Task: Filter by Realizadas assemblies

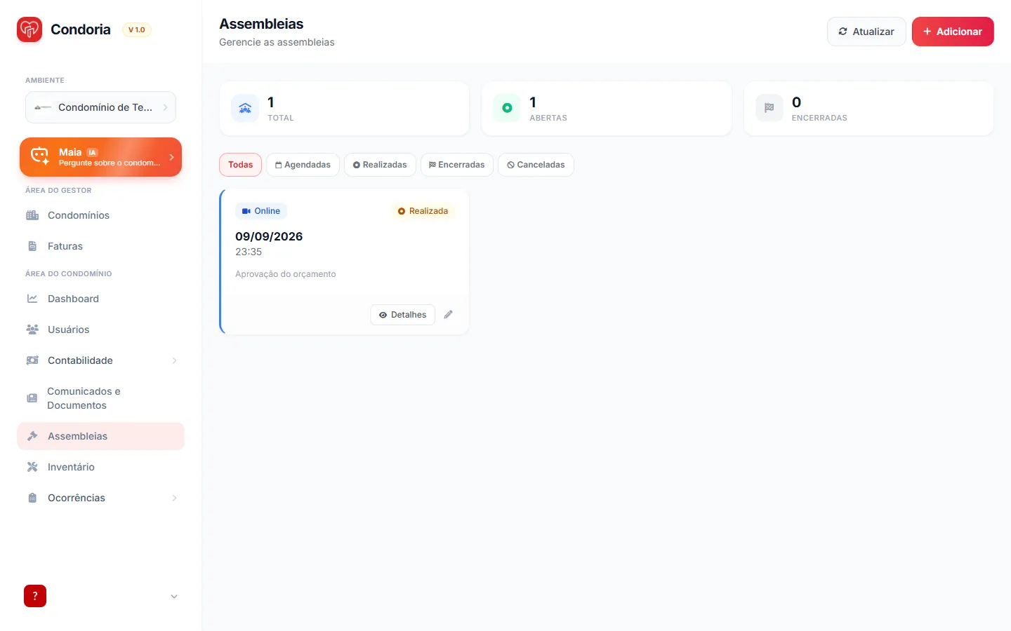Action: click(380, 165)
